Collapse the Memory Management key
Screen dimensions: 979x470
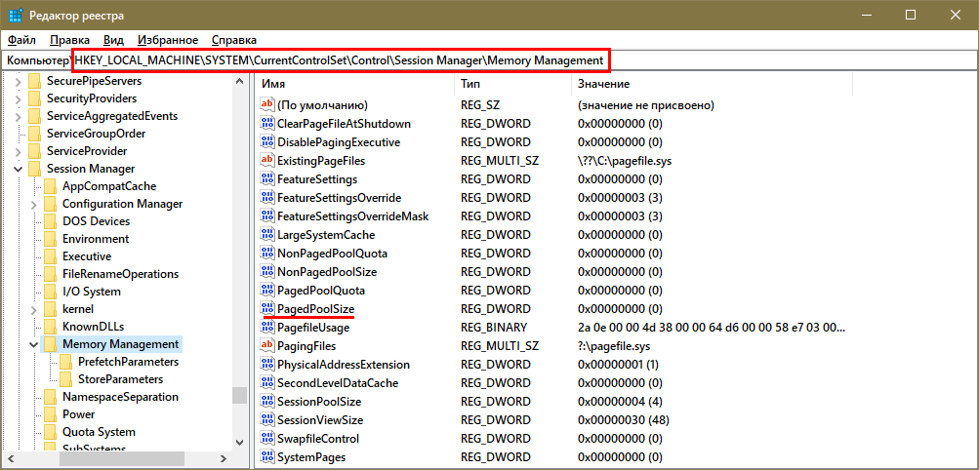pos(35,344)
